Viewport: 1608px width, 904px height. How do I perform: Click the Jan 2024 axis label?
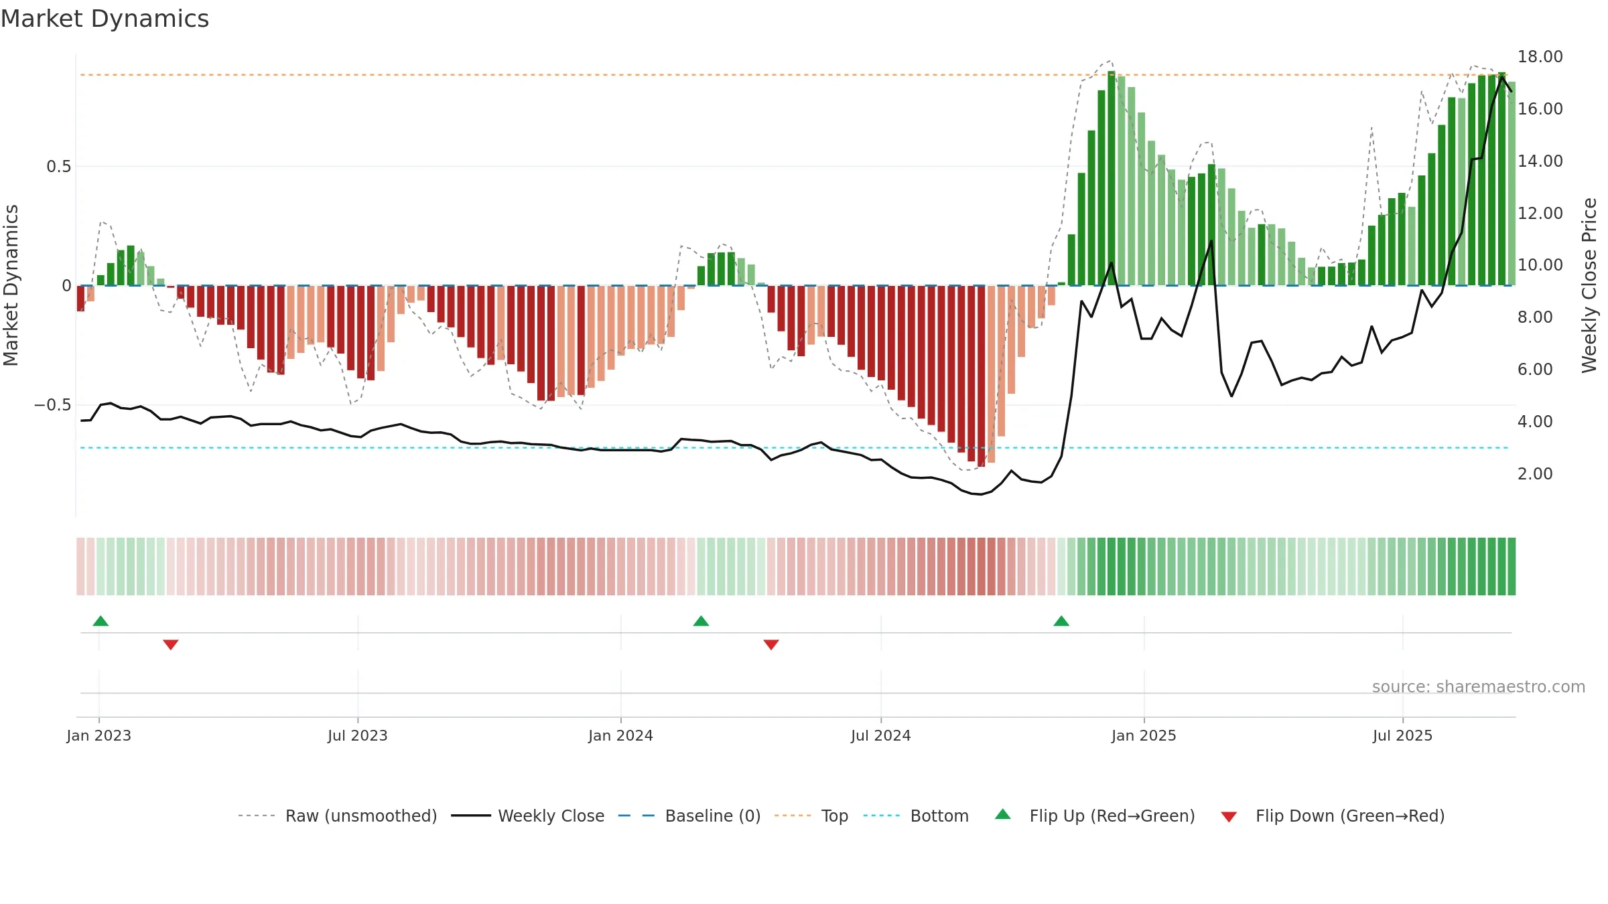tap(620, 735)
